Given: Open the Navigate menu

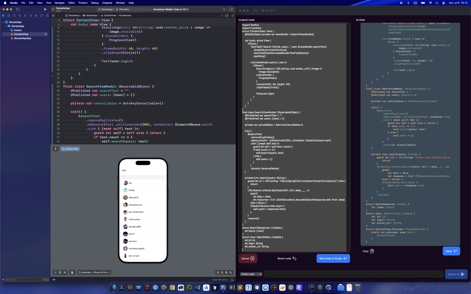Looking at the screenshot, I should [x=59, y=2].
